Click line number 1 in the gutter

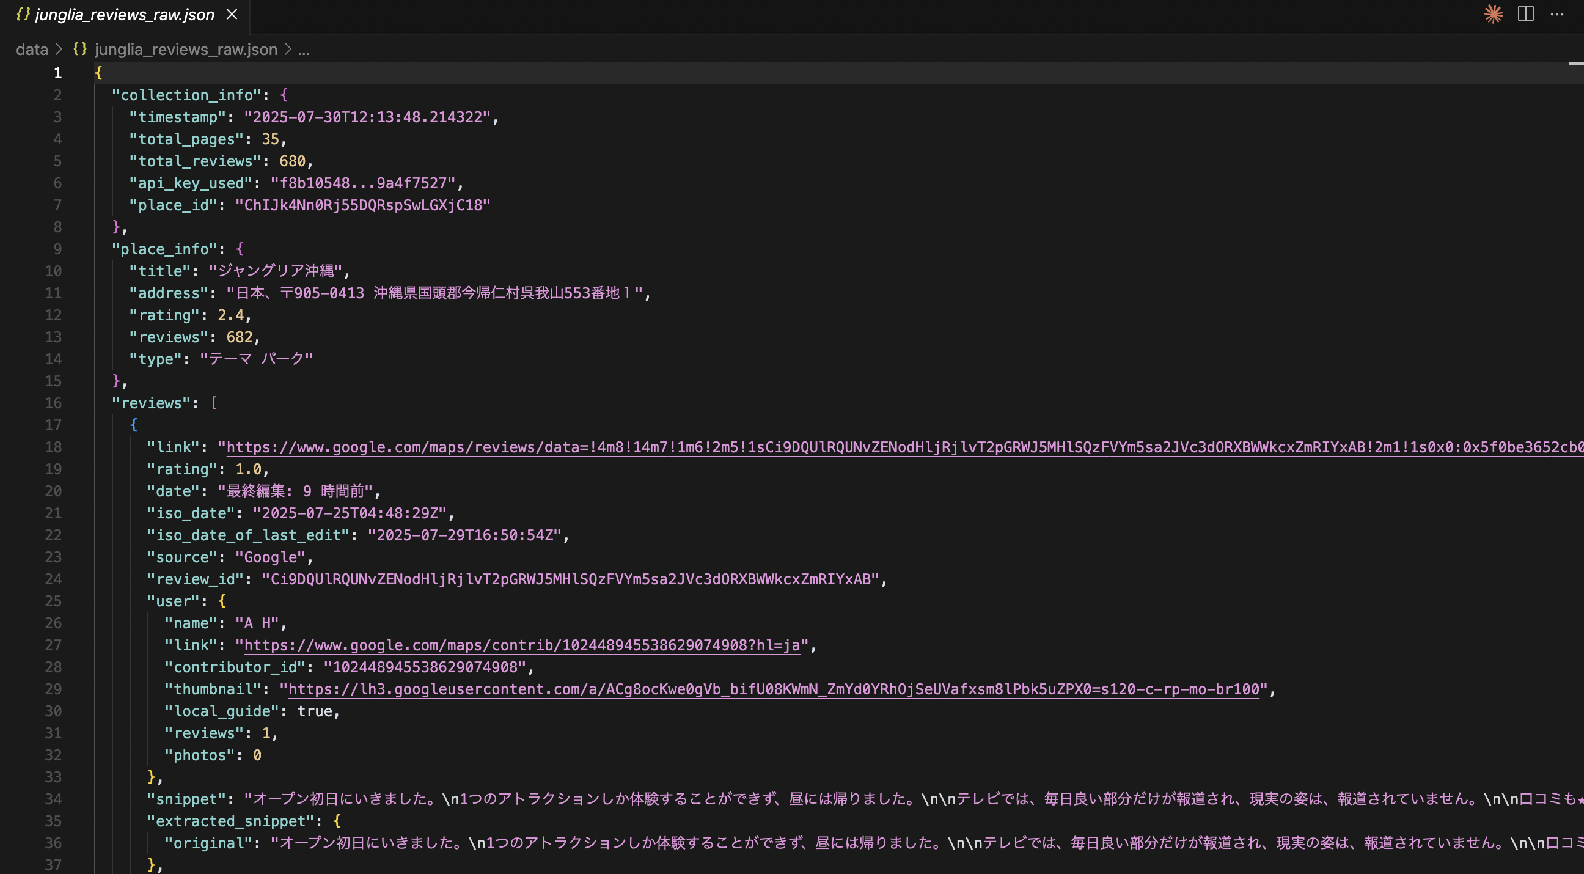click(x=57, y=73)
